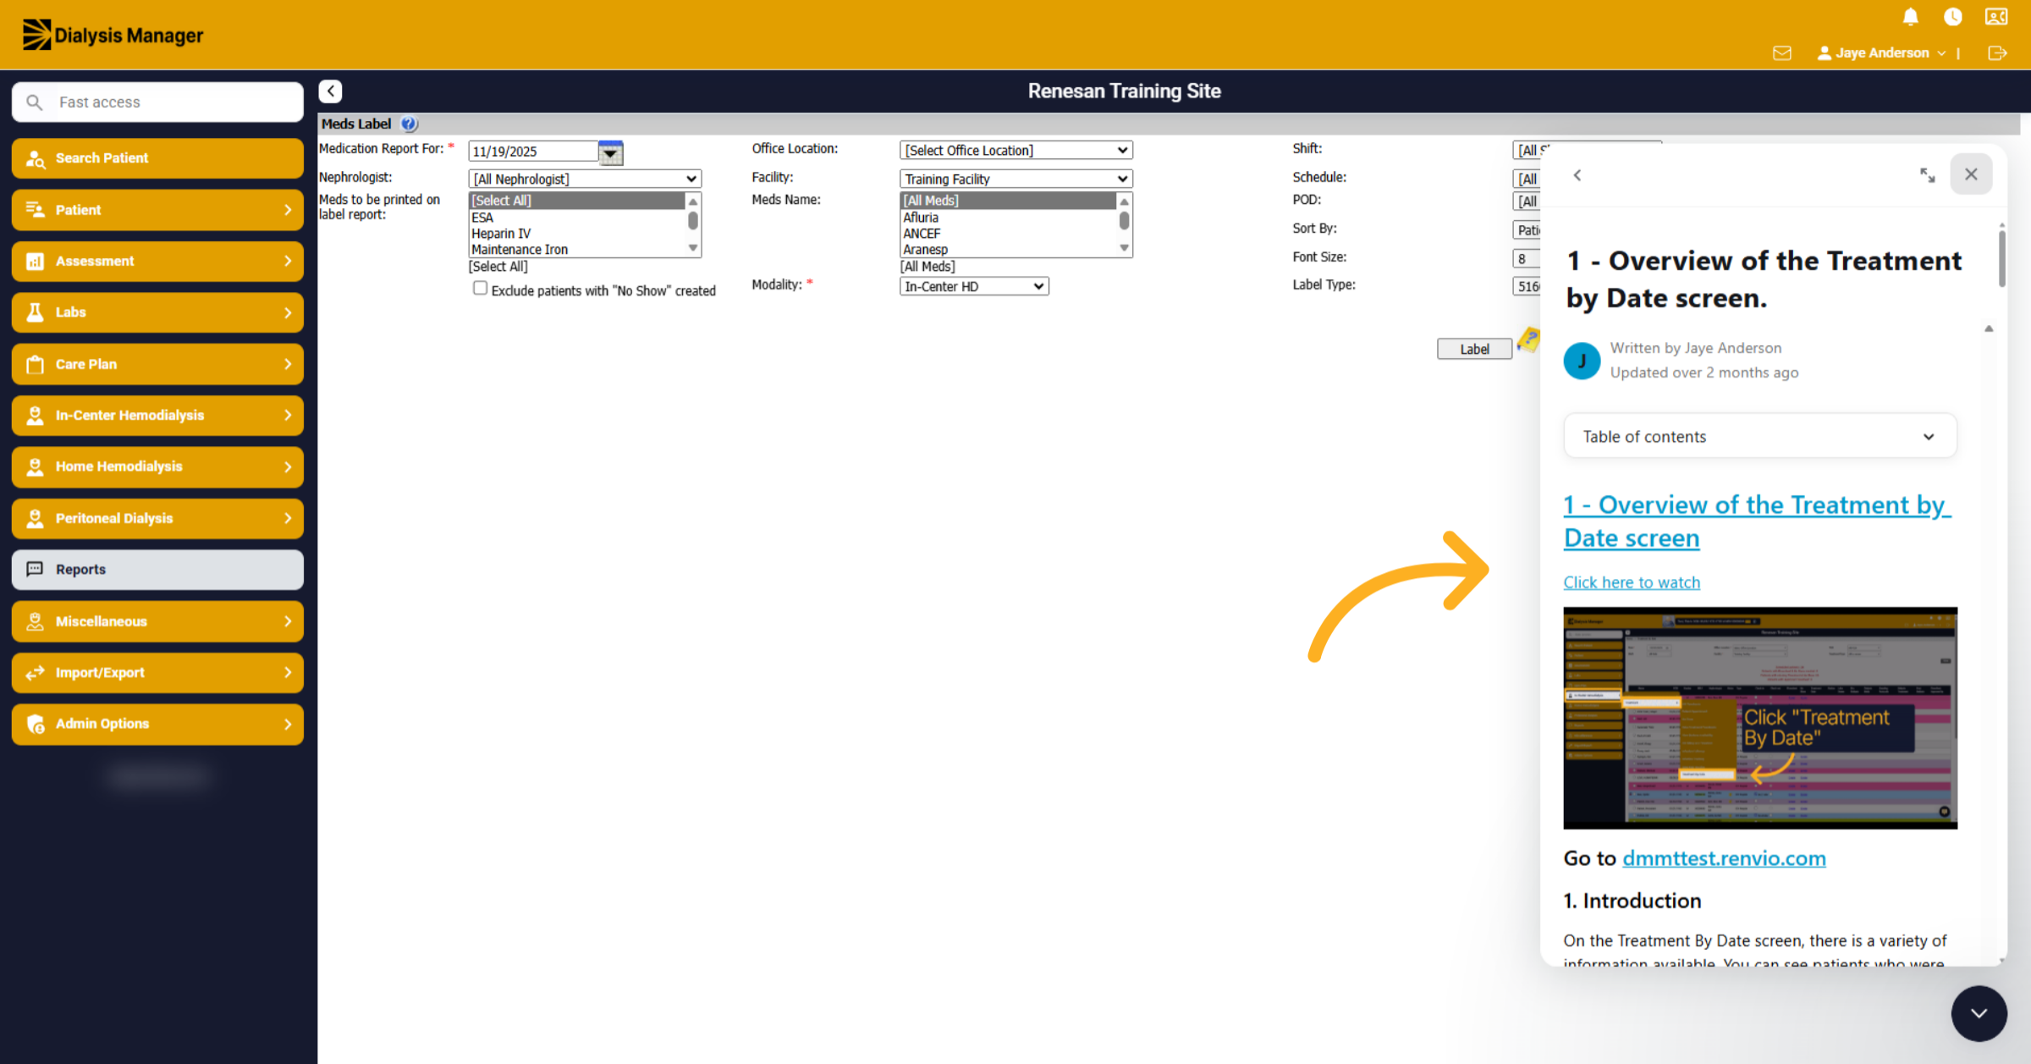Collapse the sidebar with the arrow icon
Screen dimensions: 2031x1064
pos(330,91)
